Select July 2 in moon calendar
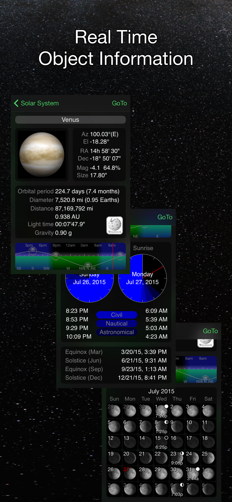The width and height of the screenshot is (232, 502). 177,411
